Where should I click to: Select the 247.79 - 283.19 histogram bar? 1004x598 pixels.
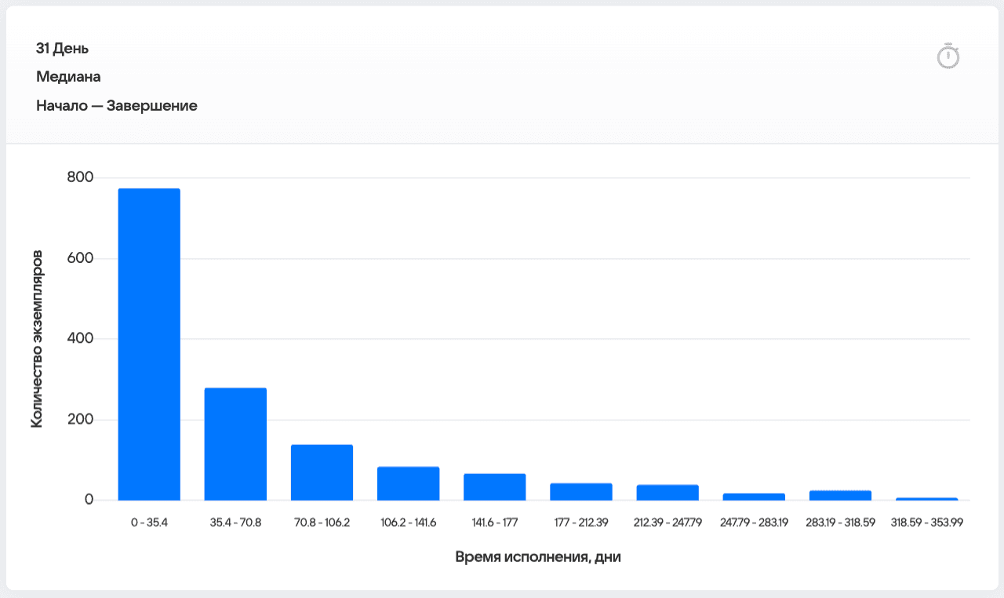point(754,497)
